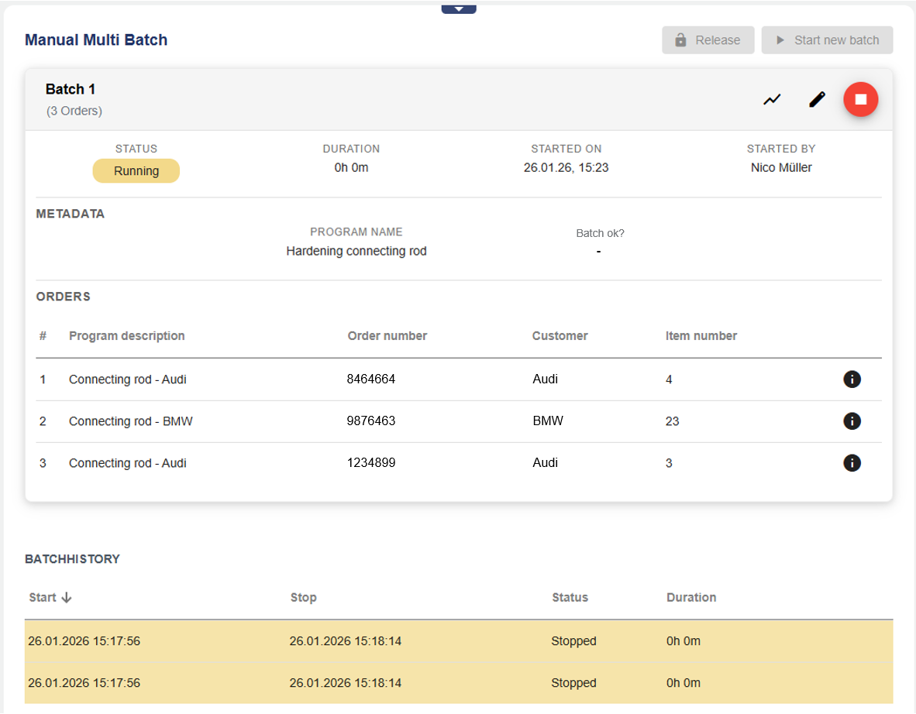Click the Start new batch button
Viewport: 916px width, 714px height.
tap(827, 40)
